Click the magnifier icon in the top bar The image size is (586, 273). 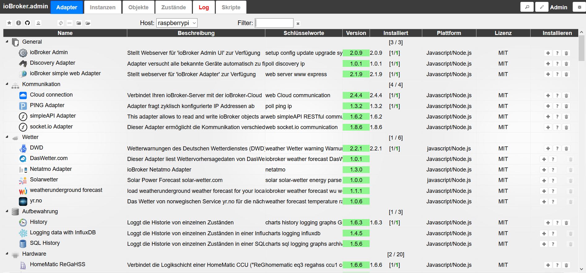coord(527,7)
